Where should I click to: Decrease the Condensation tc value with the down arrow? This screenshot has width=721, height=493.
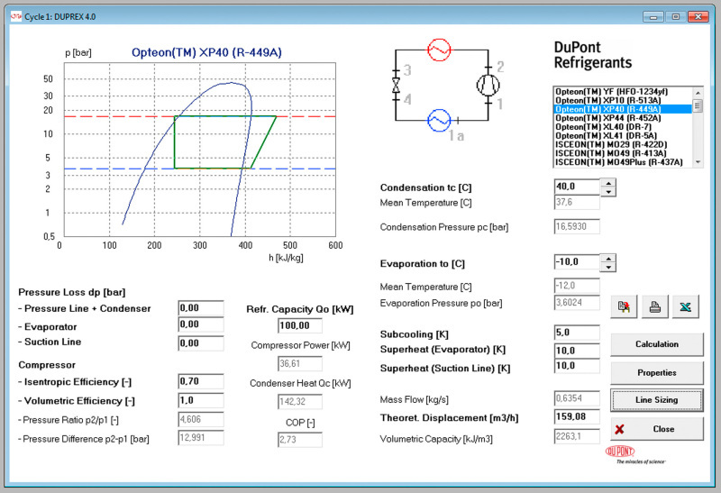[x=608, y=191]
